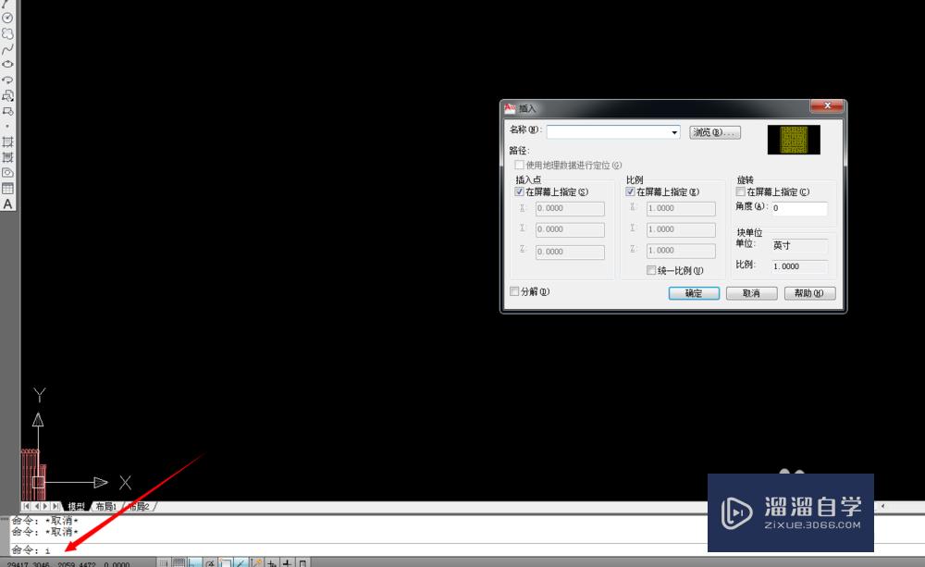Viewport: 925px width, 567px height.
Task: Toggle grid display in status bar
Action: pos(179,561)
